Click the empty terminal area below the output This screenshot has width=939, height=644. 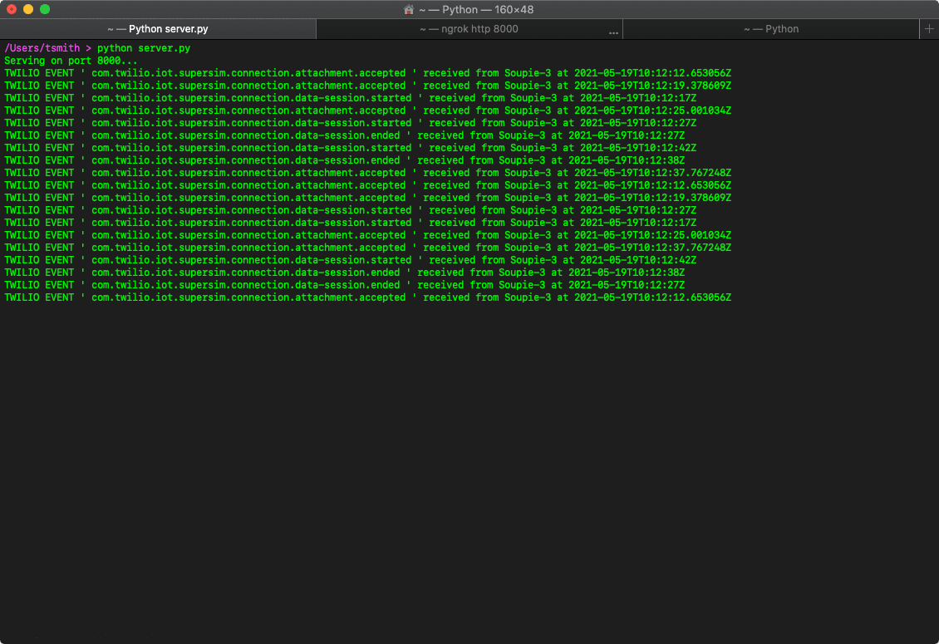pyautogui.click(x=469, y=457)
